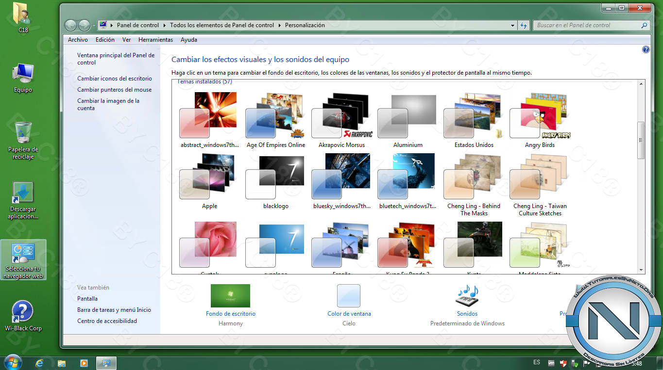Open Cambiar la imagen de la cuenta
This screenshot has height=370, width=663.
(x=108, y=104)
